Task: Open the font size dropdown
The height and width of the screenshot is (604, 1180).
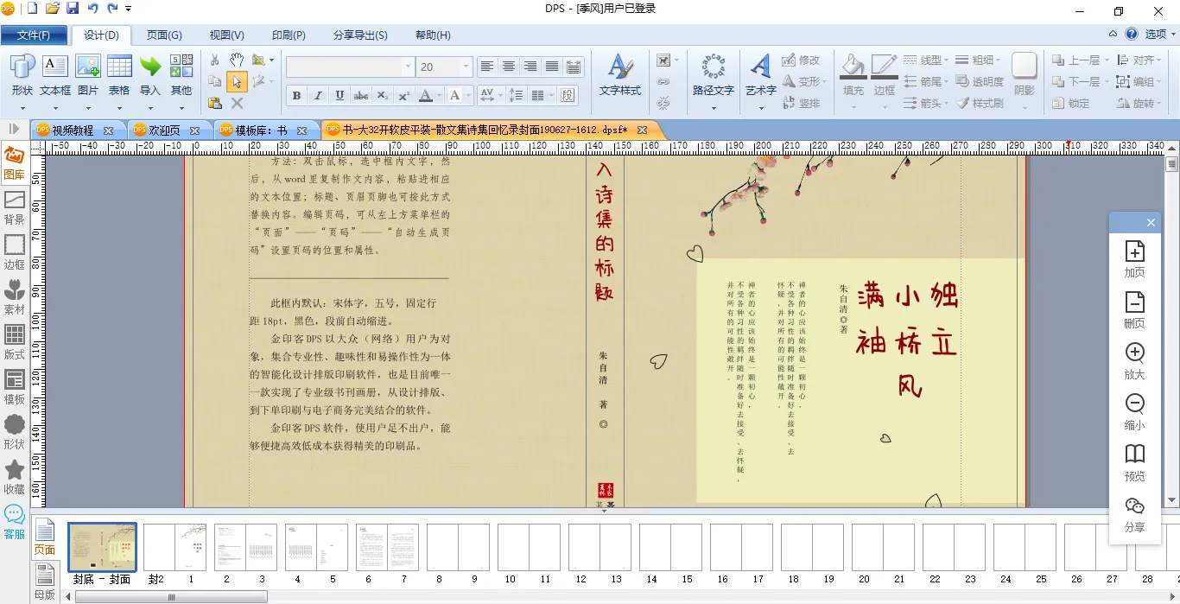Action: coord(466,67)
